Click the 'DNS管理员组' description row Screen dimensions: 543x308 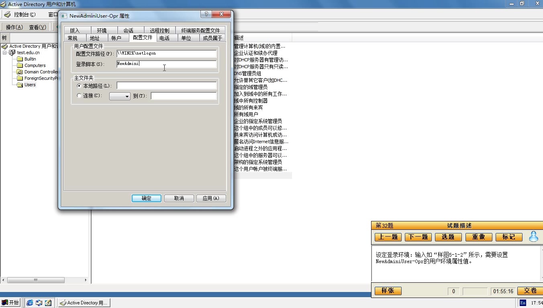coord(247,73)
